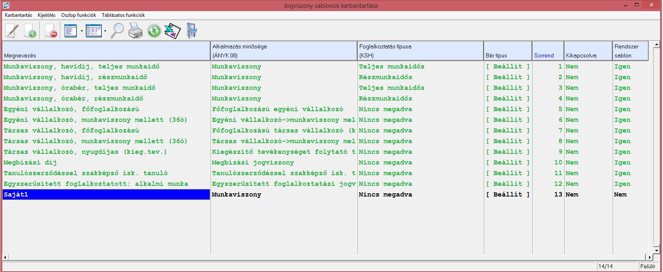Exit via the door icon
This screenshot has width=663, height=272.
click(x=192, y=31)
